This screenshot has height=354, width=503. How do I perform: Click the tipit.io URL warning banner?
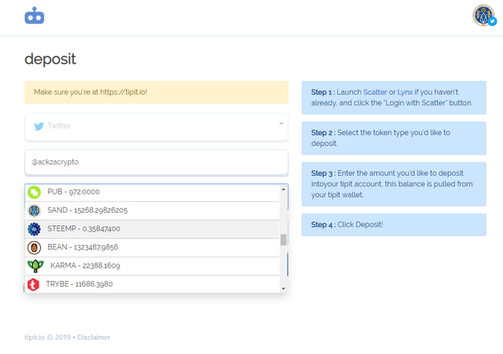[156, 93]
